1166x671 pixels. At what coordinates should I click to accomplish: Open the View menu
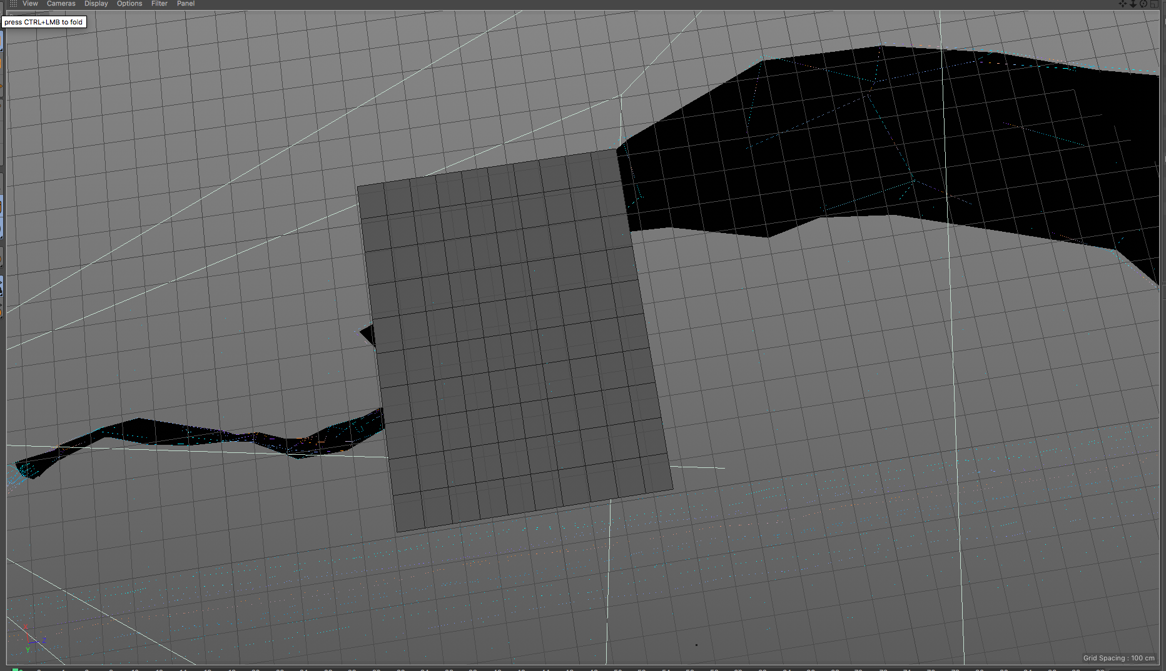tap(30, 4)
